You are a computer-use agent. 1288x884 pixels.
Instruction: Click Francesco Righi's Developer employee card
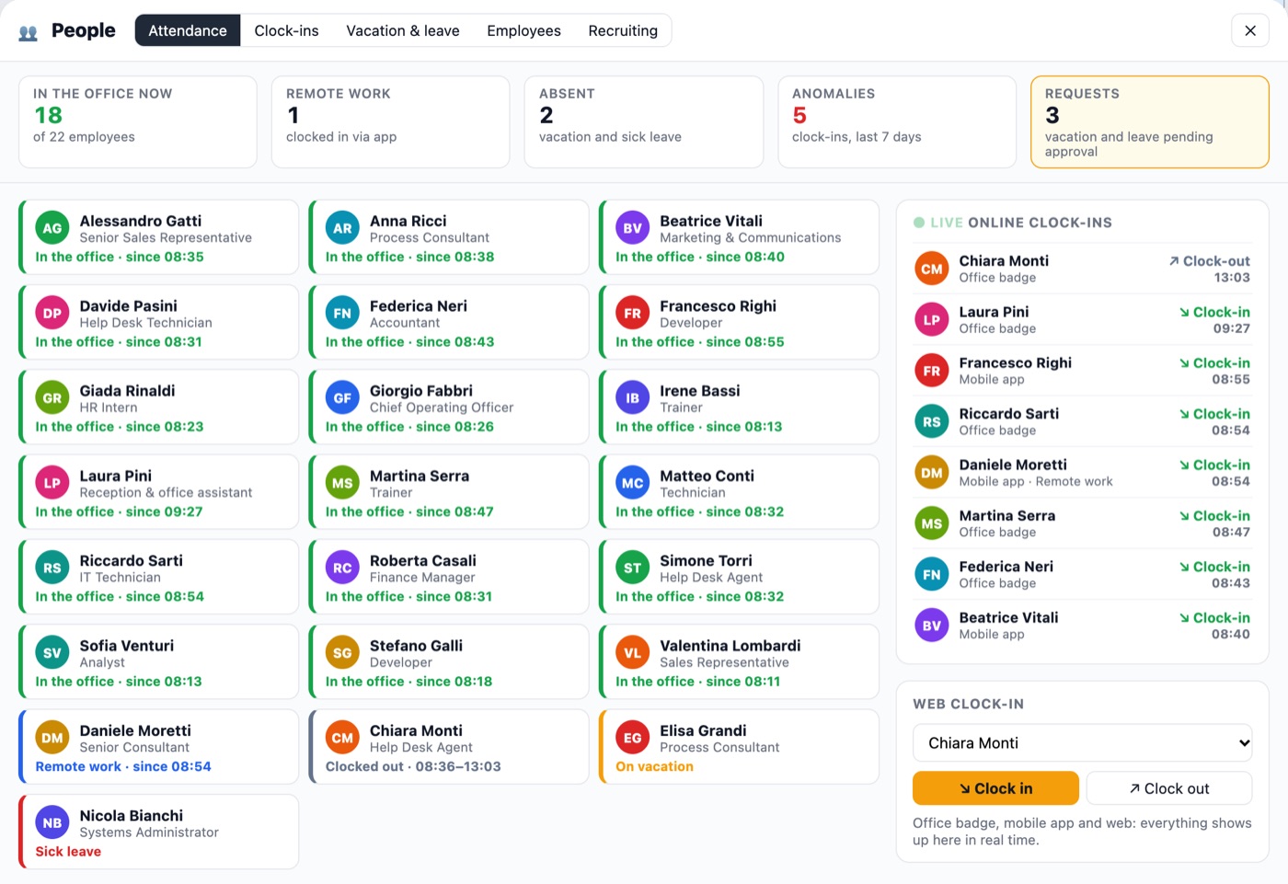pos(739,322)
